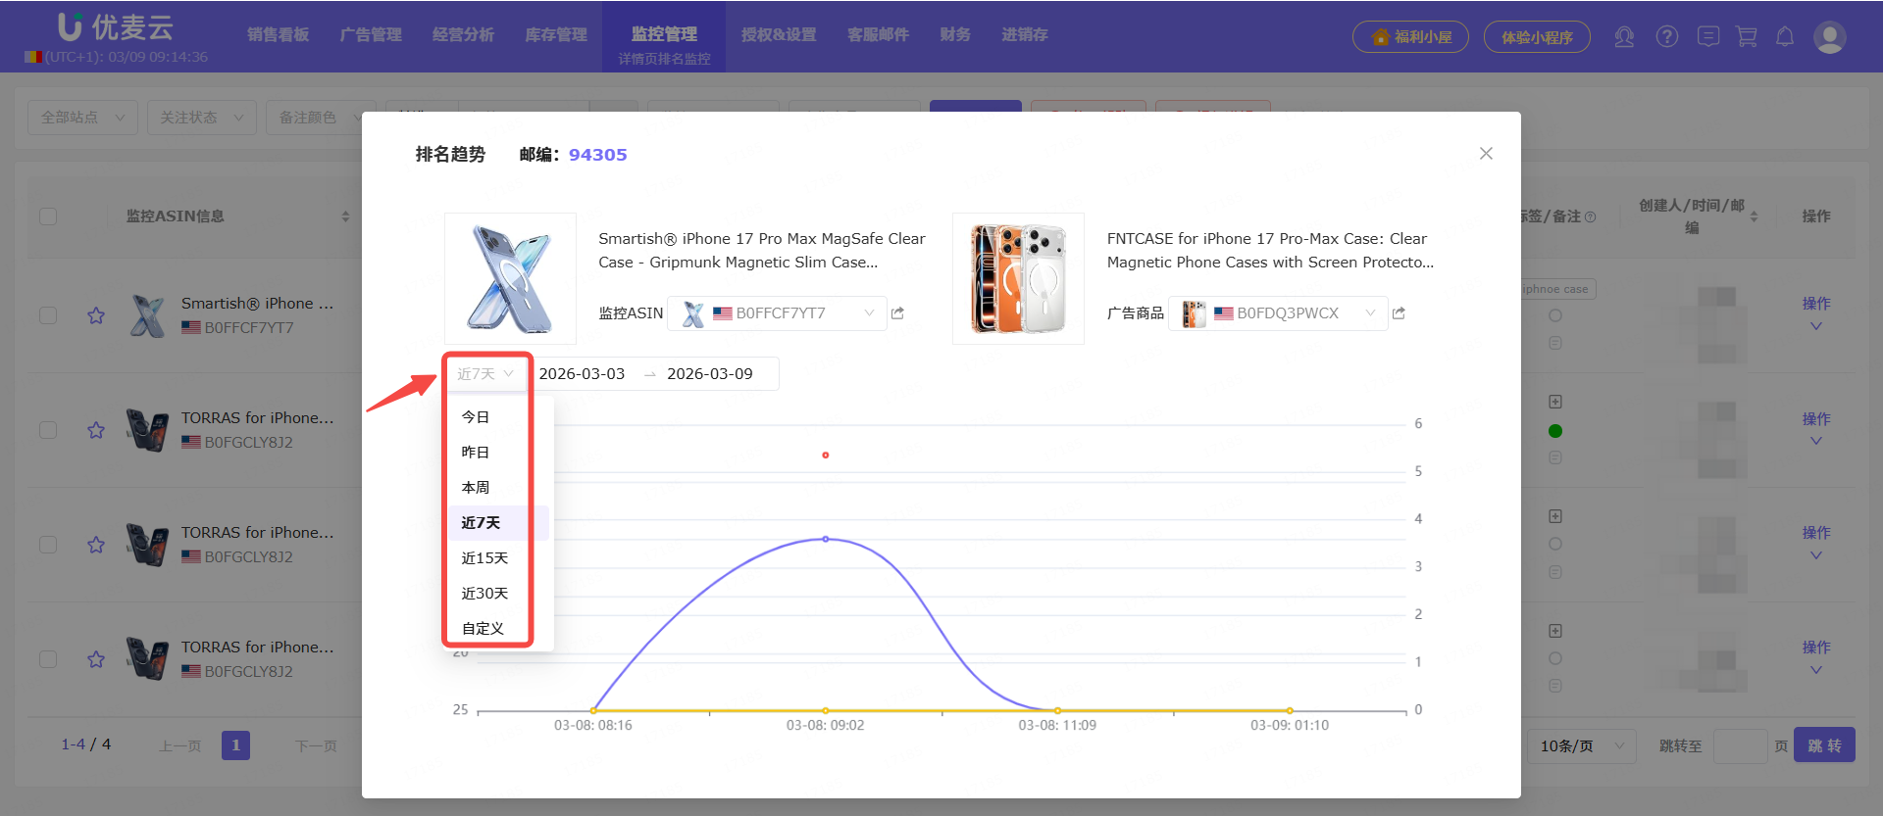Open external link for ad product B0FDQ3PWCX
The width and height of the screenshot is (1883, 816).
tap(1399, 313)
